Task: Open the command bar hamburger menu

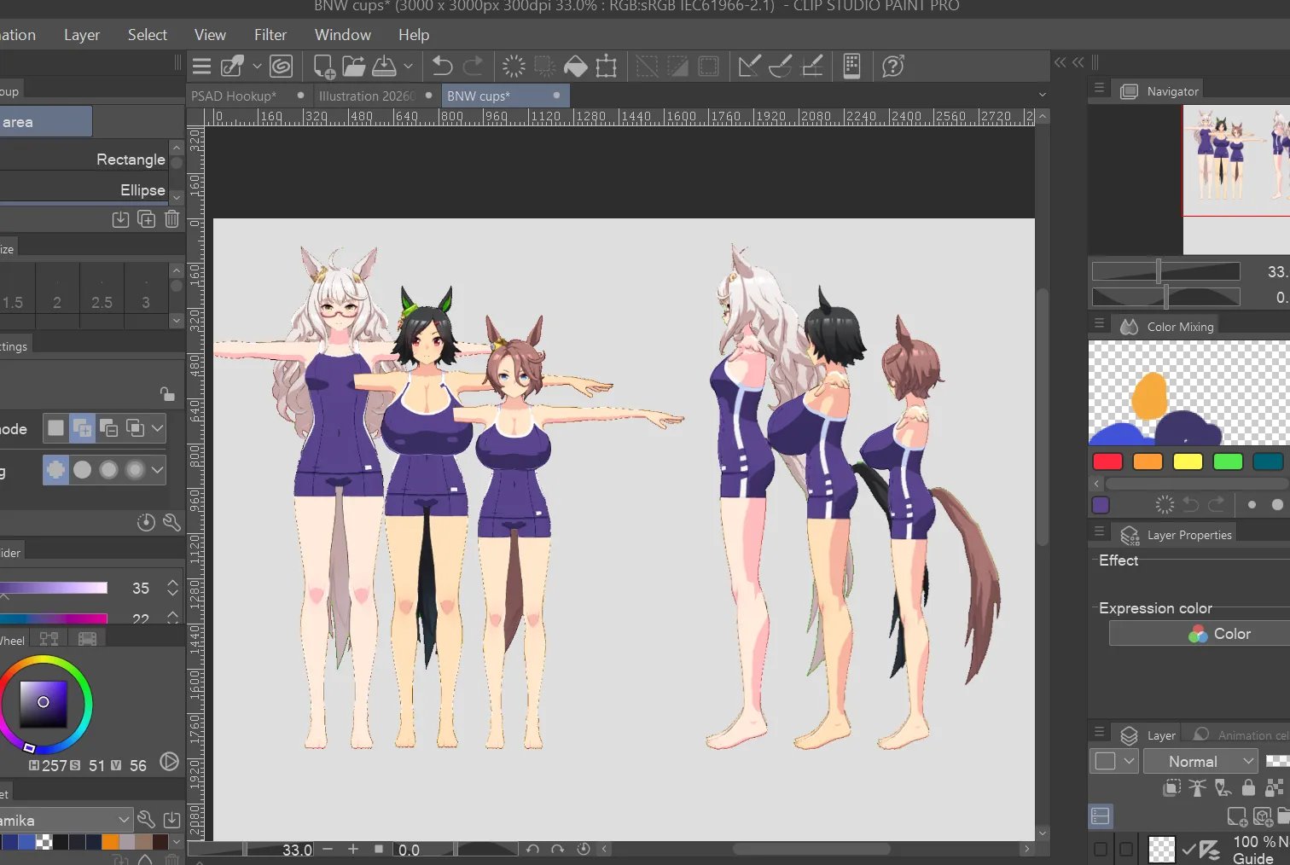Action: (202, 67)
